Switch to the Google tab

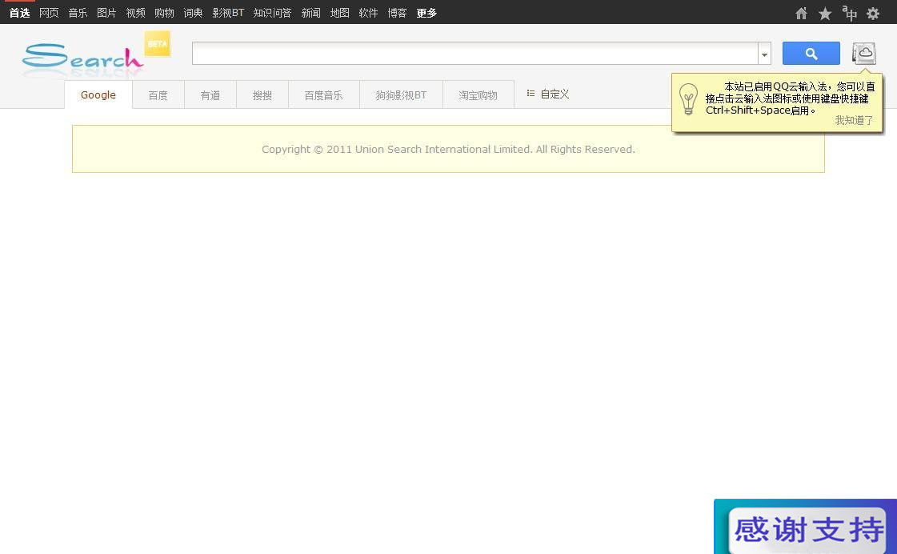98,94
